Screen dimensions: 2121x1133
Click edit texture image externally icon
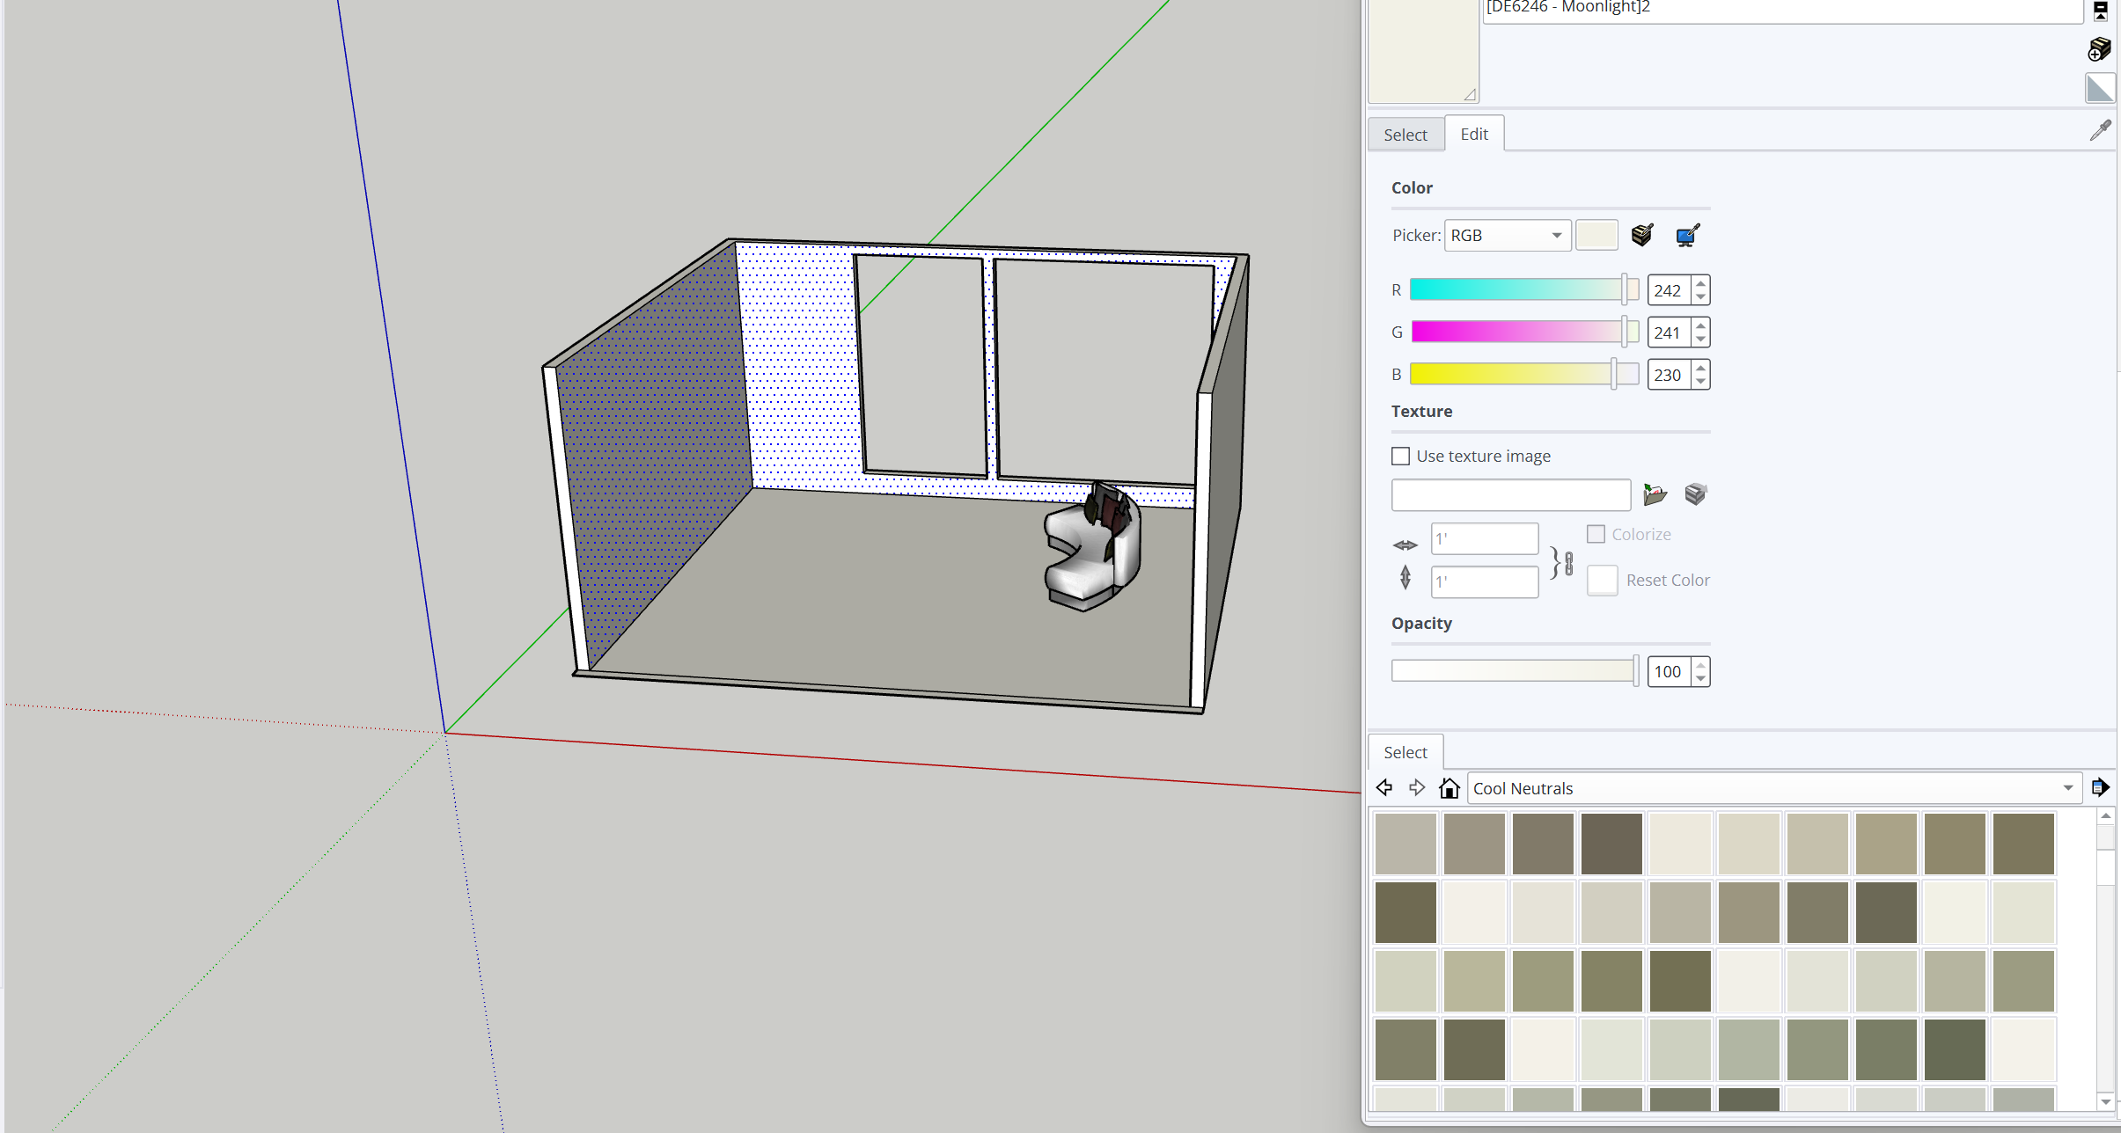coord(1695,494)
